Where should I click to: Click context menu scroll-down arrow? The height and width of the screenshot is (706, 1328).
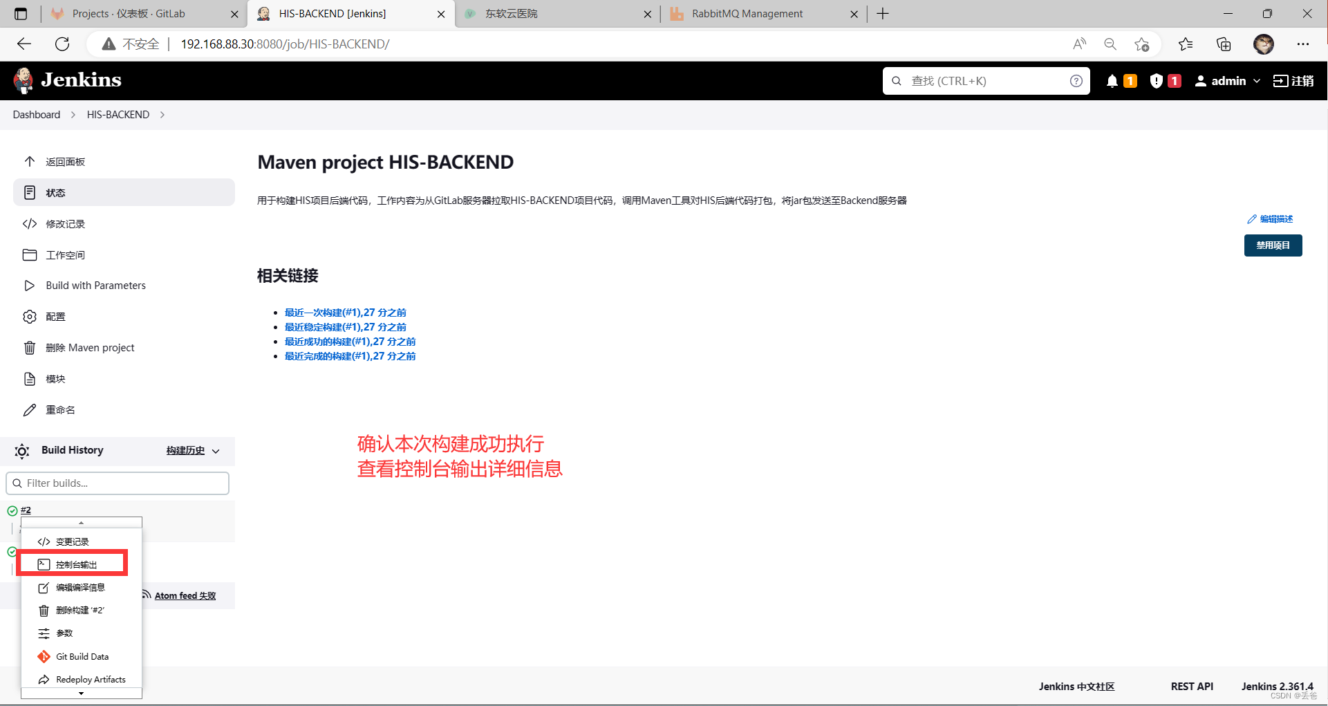point(81,693)
